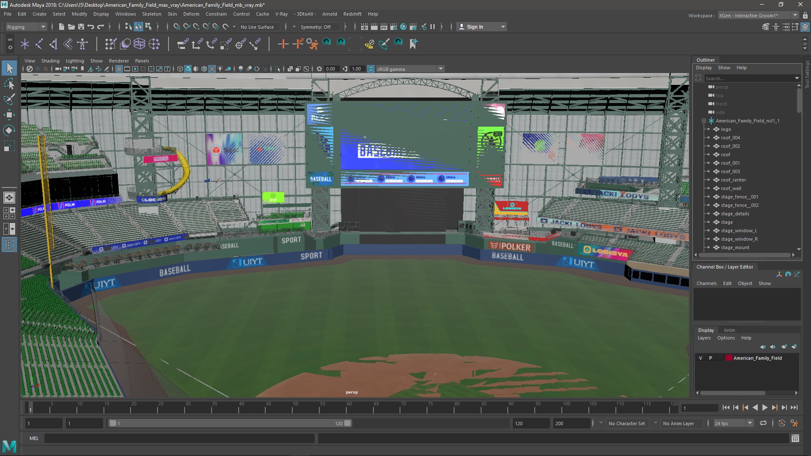811x456 pixels.
Task: Add a new empty display layer
Action: 784,347
